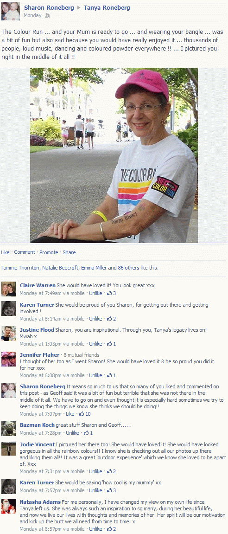This screenshot has width=228, height=534.
Task: Toggle Like on the main post
Action: (x=5, y=252)
